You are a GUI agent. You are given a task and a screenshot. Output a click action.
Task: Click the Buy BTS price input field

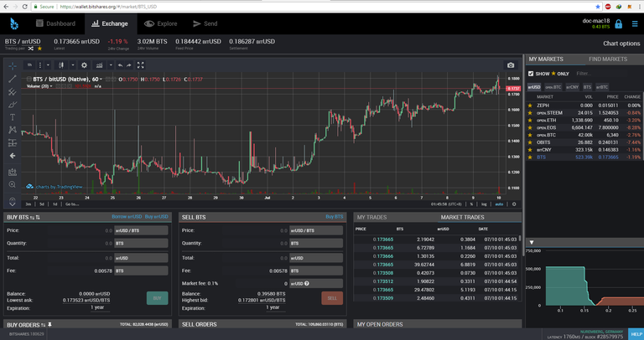pyautogui.click(x=82, y=229)
